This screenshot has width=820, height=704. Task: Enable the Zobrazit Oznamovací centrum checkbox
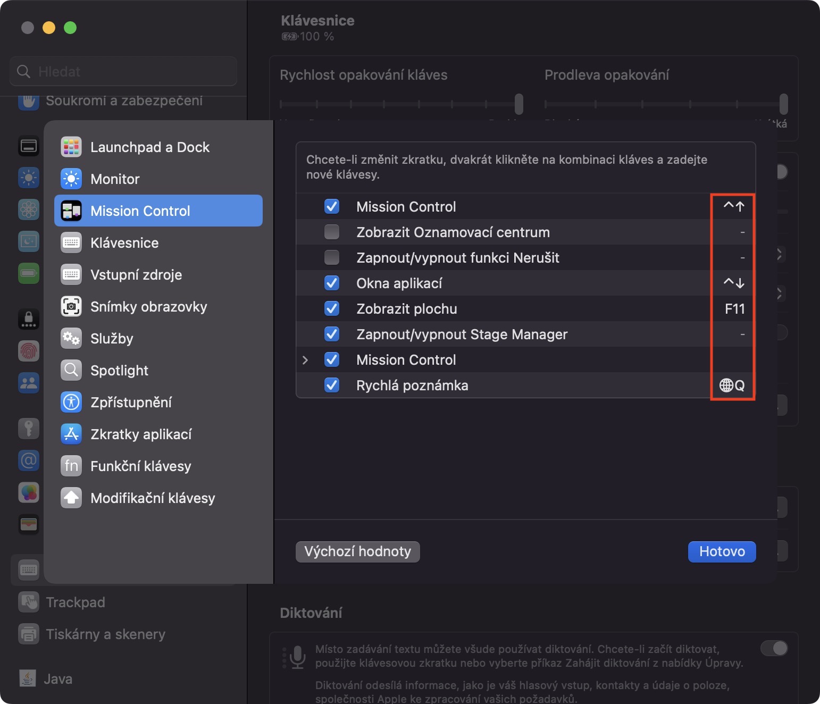pyautogui.click(x=332, y=232)
